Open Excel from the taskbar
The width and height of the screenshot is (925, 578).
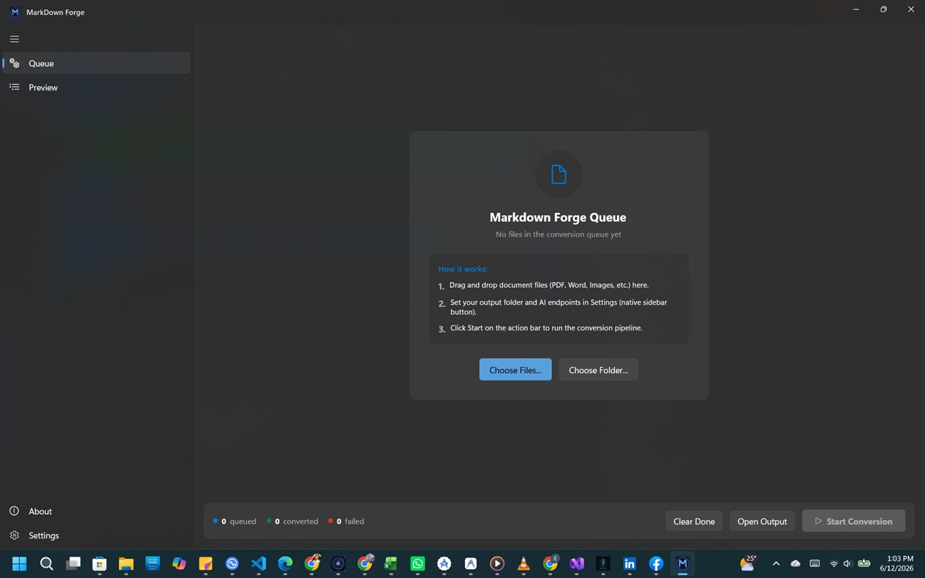pos(391,563)
